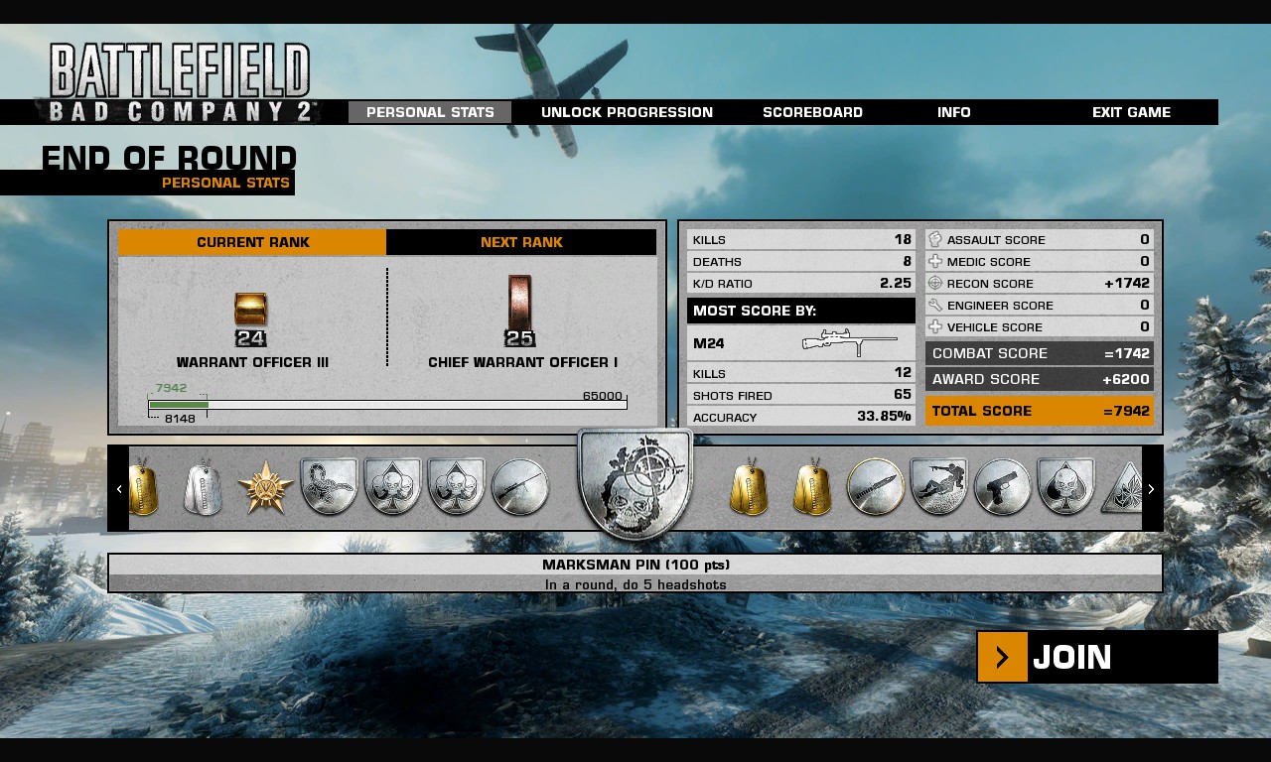
Task: Click the Most Score By header
Action: 801,311
